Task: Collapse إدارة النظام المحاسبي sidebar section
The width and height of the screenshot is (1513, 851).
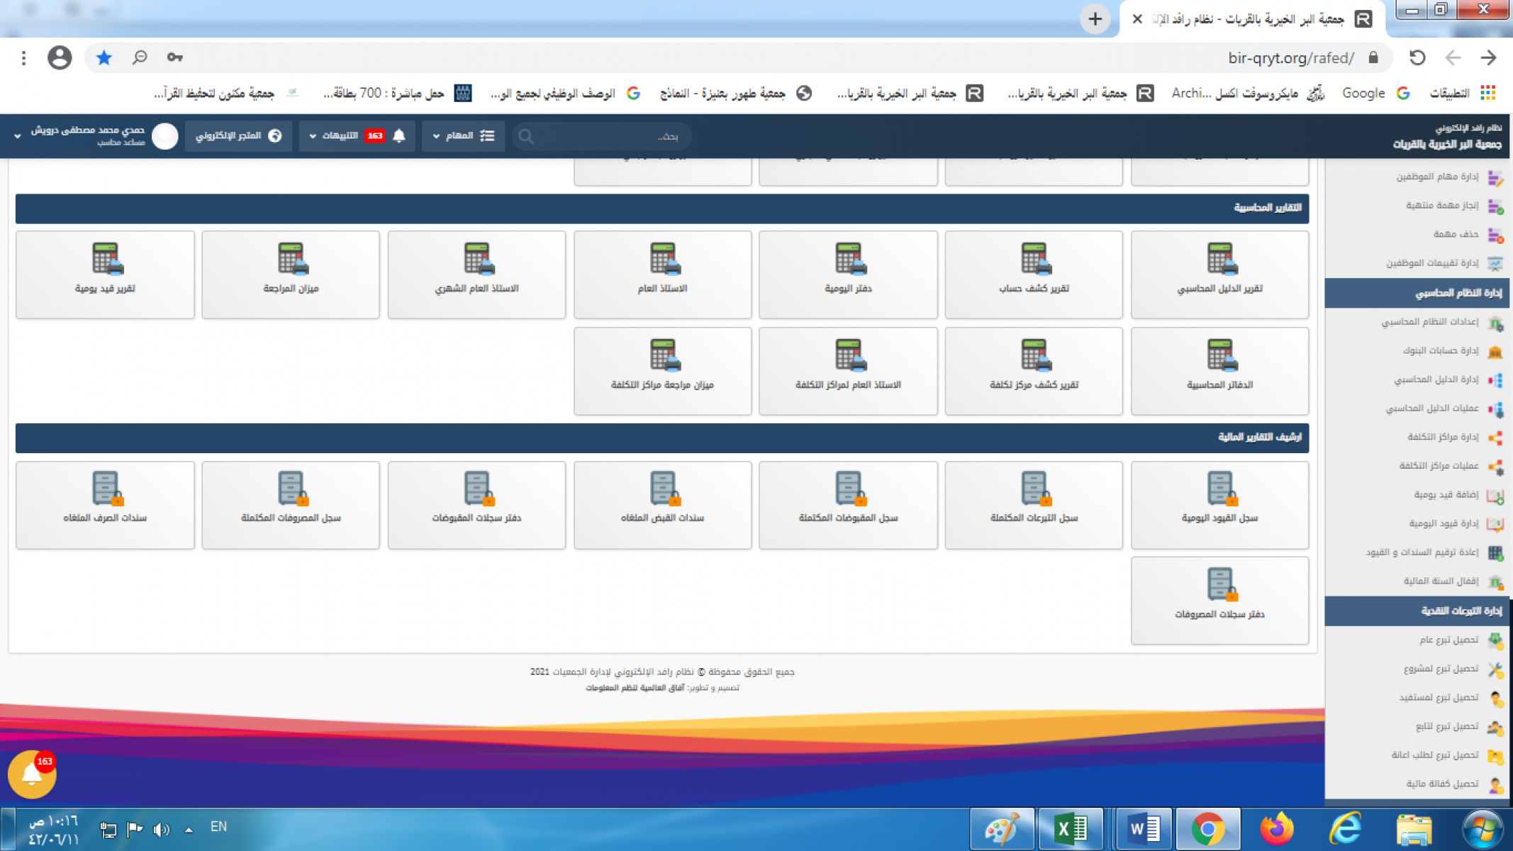Action: [1418, 293]
